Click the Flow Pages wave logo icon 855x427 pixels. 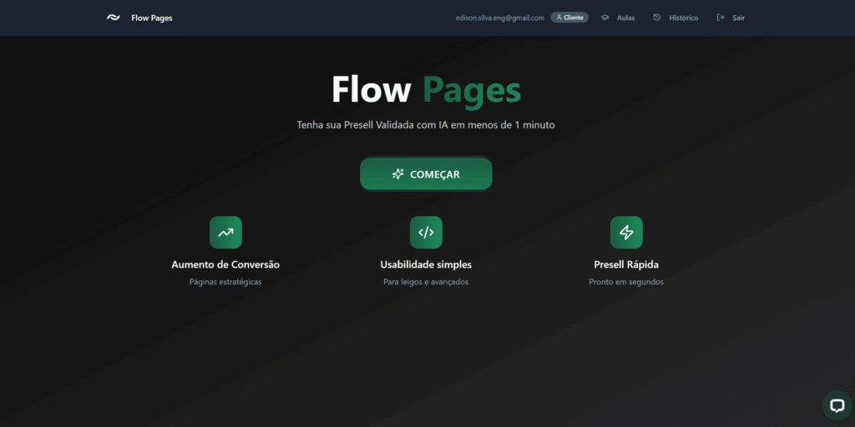pos(113,18)
